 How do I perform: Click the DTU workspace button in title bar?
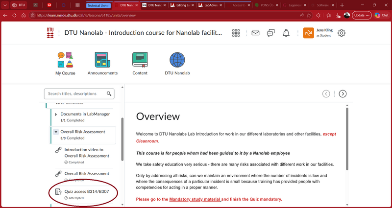click(x=19, y=5)
